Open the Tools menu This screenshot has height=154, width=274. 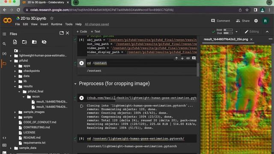[68, 24]
